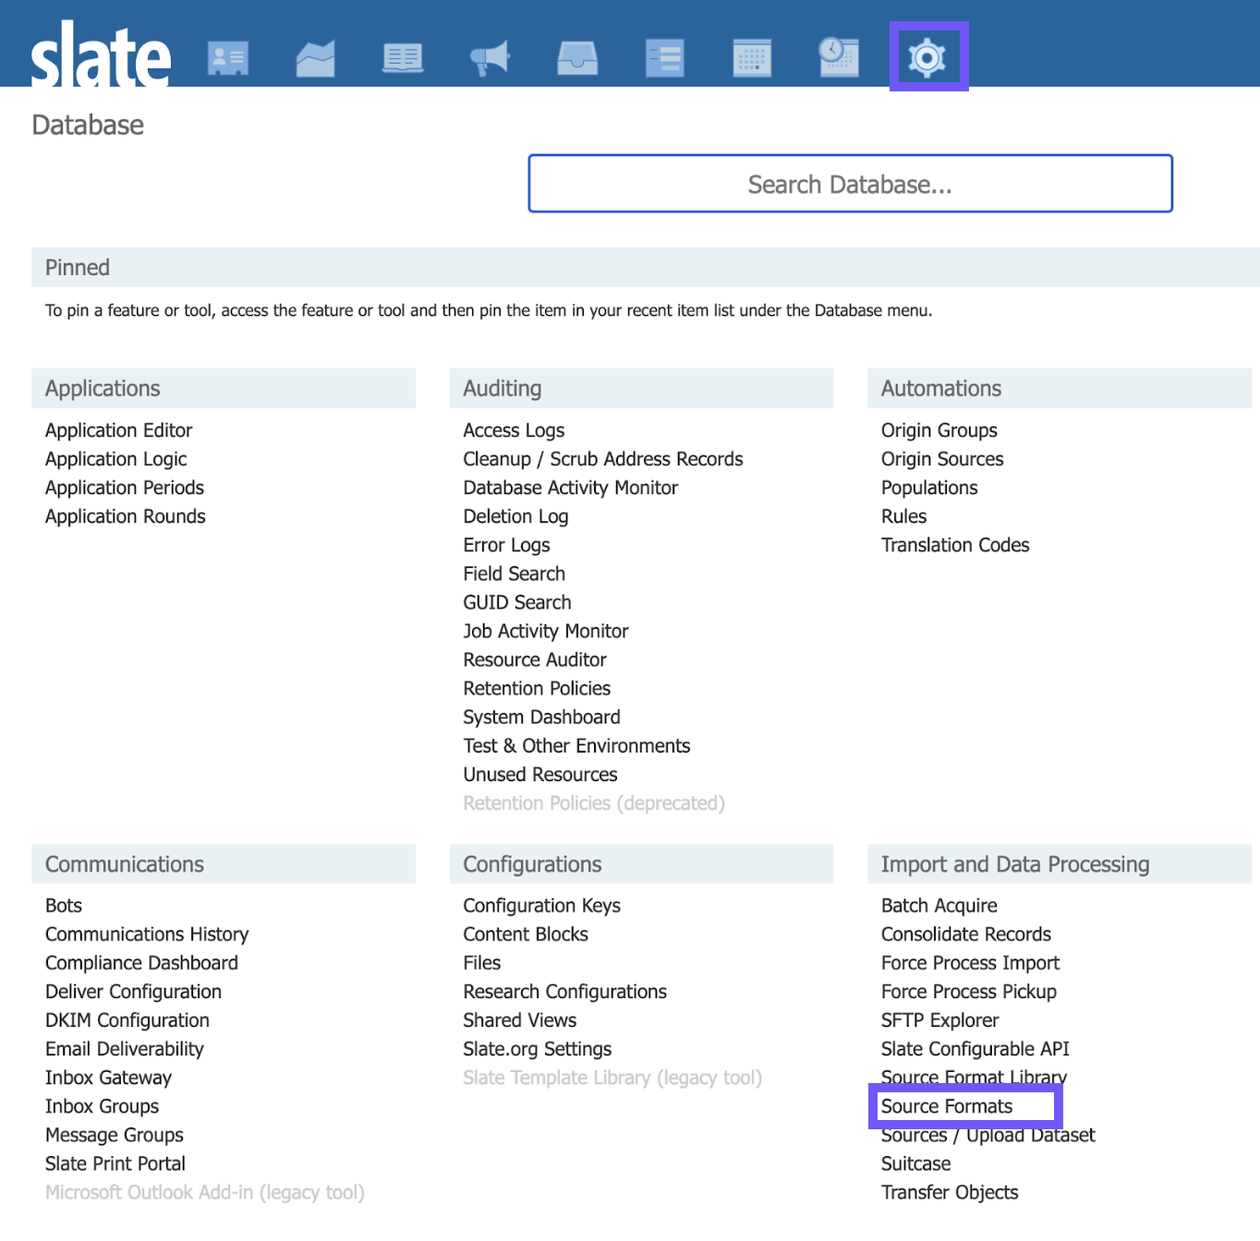Open Application Logic
Screen dimensions: 1260x1241
(116, 459)
